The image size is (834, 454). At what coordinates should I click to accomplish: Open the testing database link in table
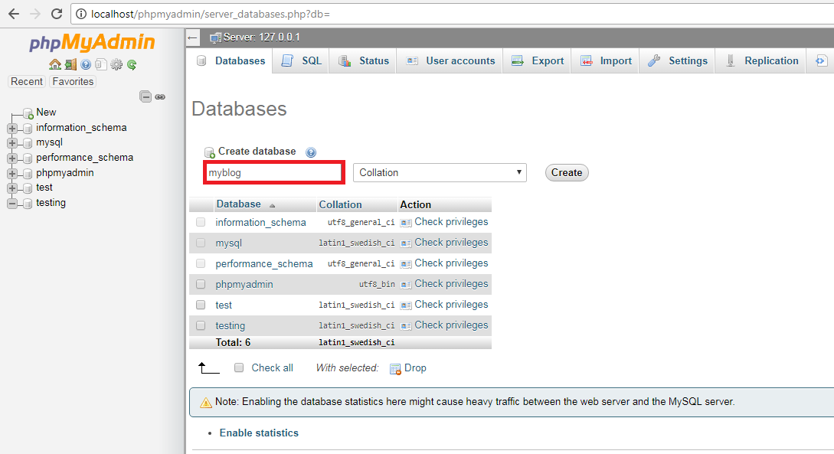coord(231,326)
